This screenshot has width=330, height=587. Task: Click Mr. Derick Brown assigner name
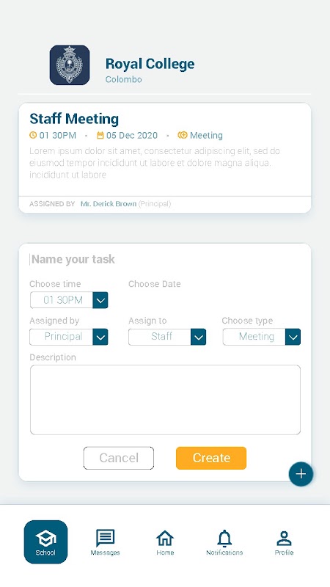(109, 204)
